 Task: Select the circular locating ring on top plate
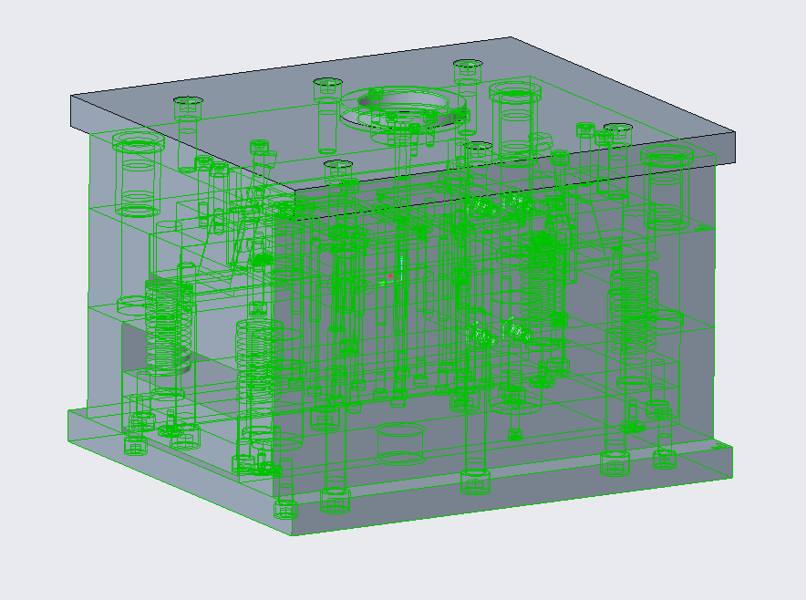click(x=405, y=110)
